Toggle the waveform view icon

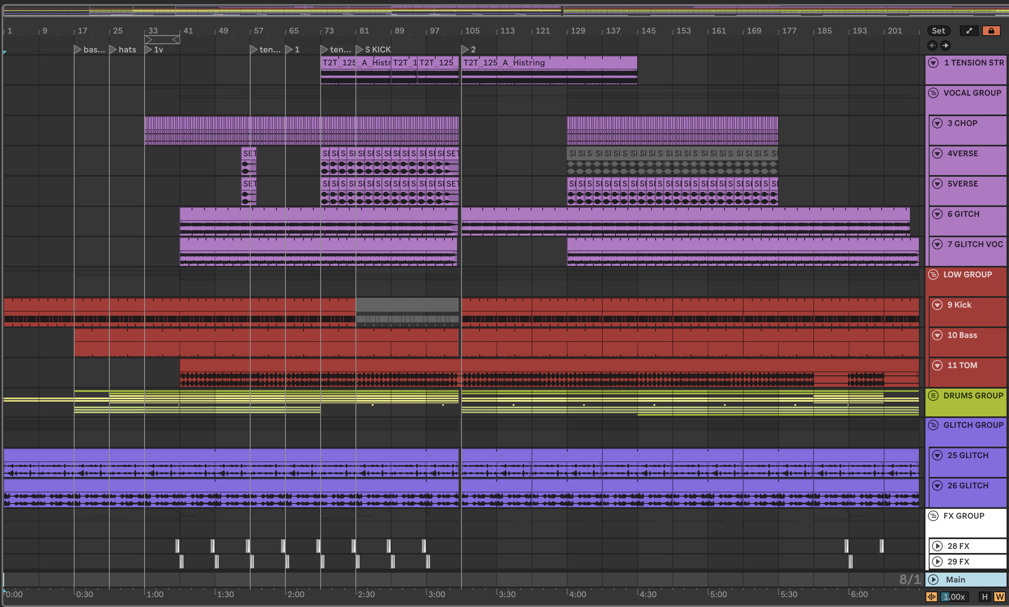tap(931, 597)
